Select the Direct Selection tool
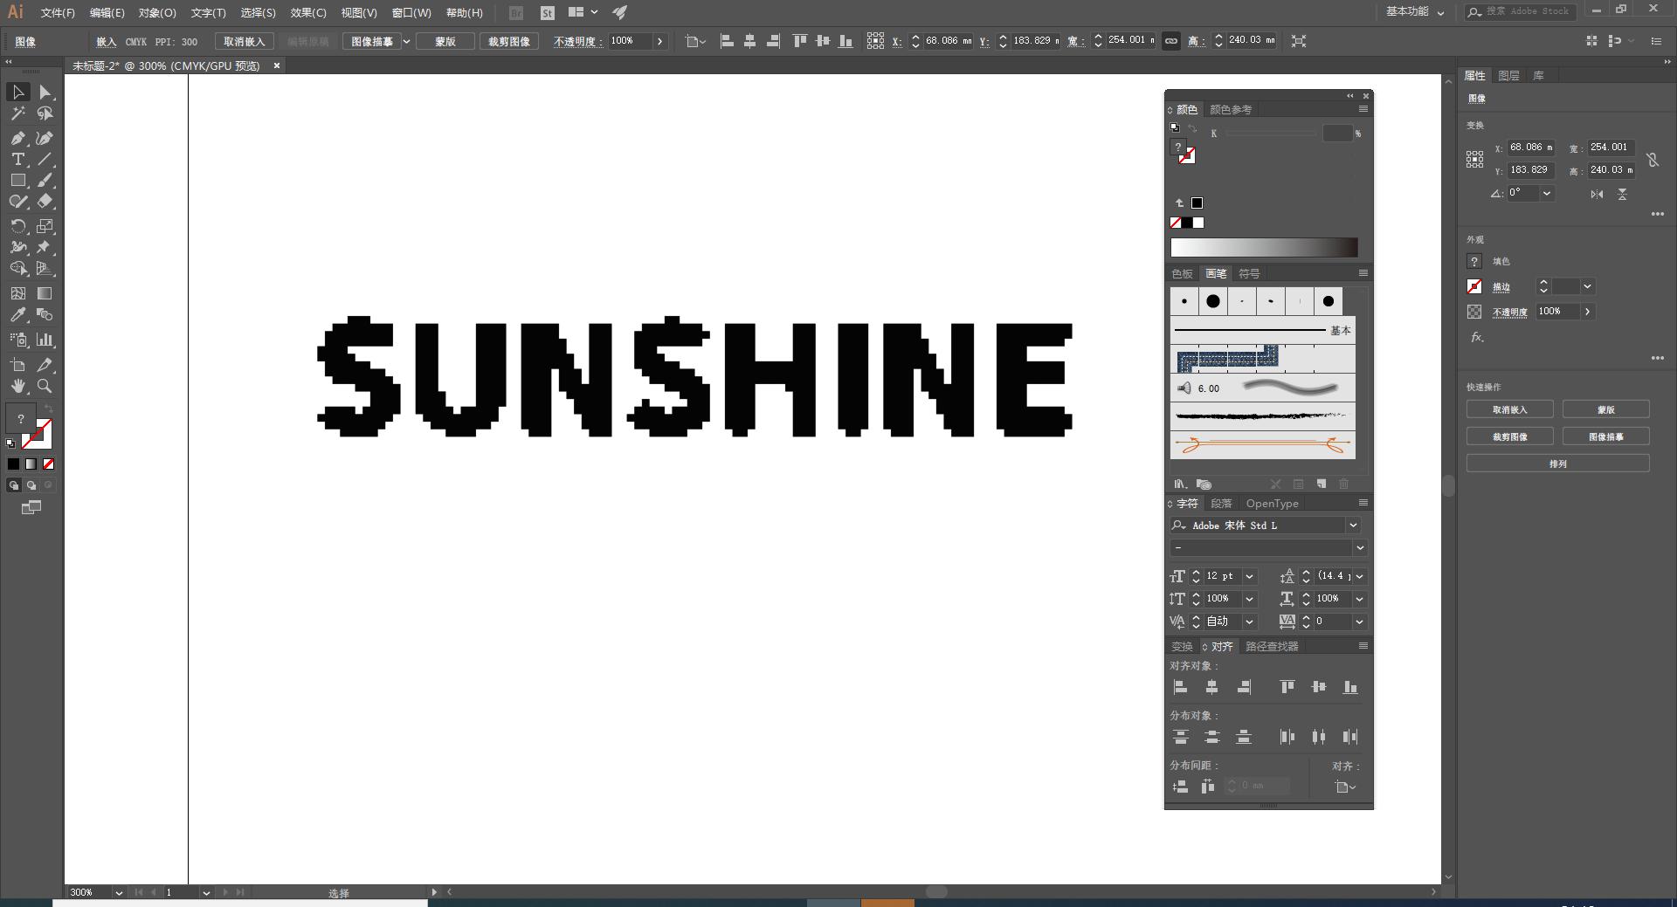 [45, 93]
